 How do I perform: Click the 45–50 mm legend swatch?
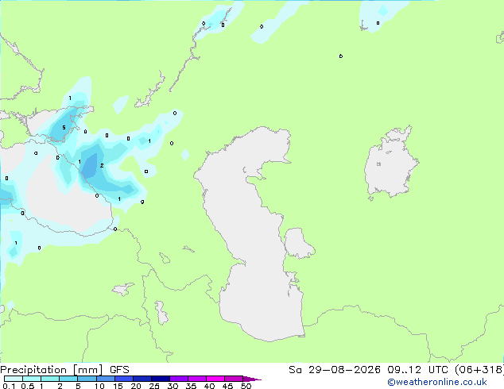234,379
